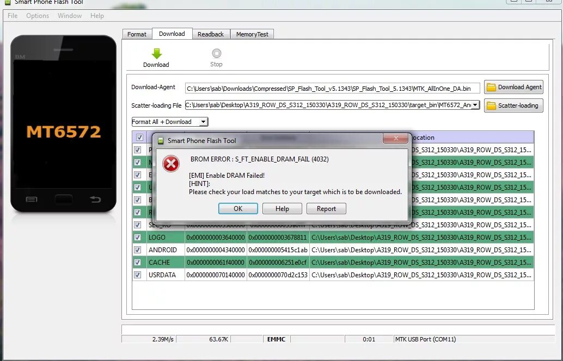Click Report in the error dialog

[326, 209]
